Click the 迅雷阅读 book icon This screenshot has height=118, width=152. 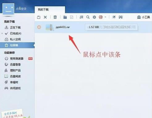click(x=6, y=76)
